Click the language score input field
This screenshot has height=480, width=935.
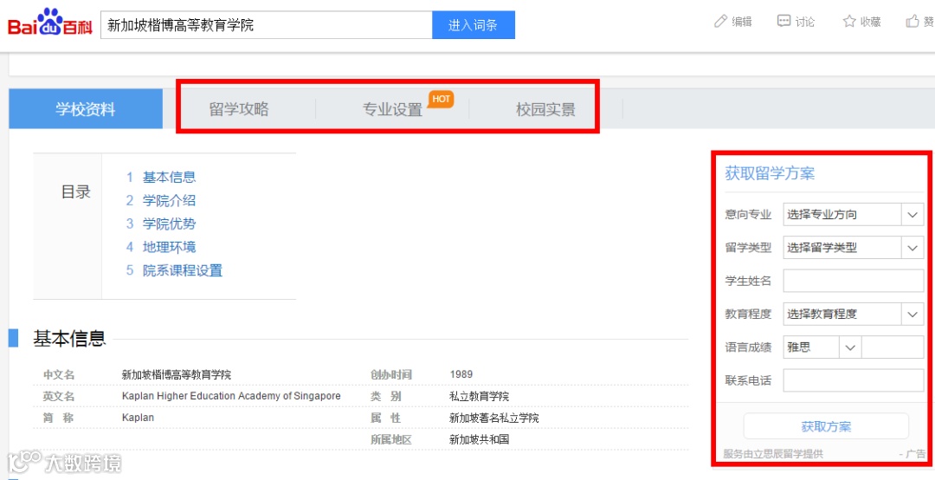pyautogui.click(x=893, y=347)
